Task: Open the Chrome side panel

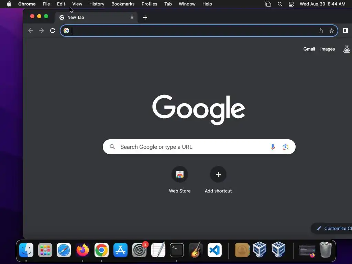Action: [x=345, y=31]
